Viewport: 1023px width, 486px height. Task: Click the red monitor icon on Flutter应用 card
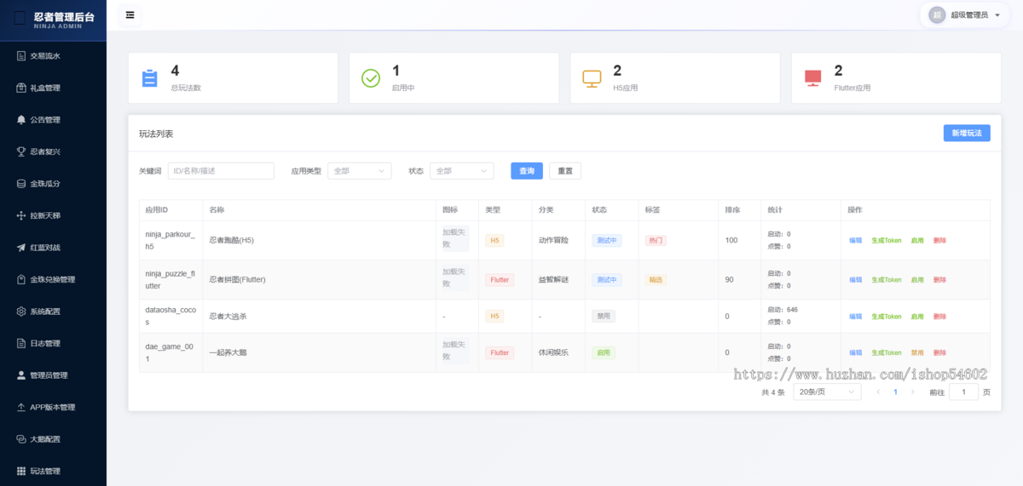point(812,78)
